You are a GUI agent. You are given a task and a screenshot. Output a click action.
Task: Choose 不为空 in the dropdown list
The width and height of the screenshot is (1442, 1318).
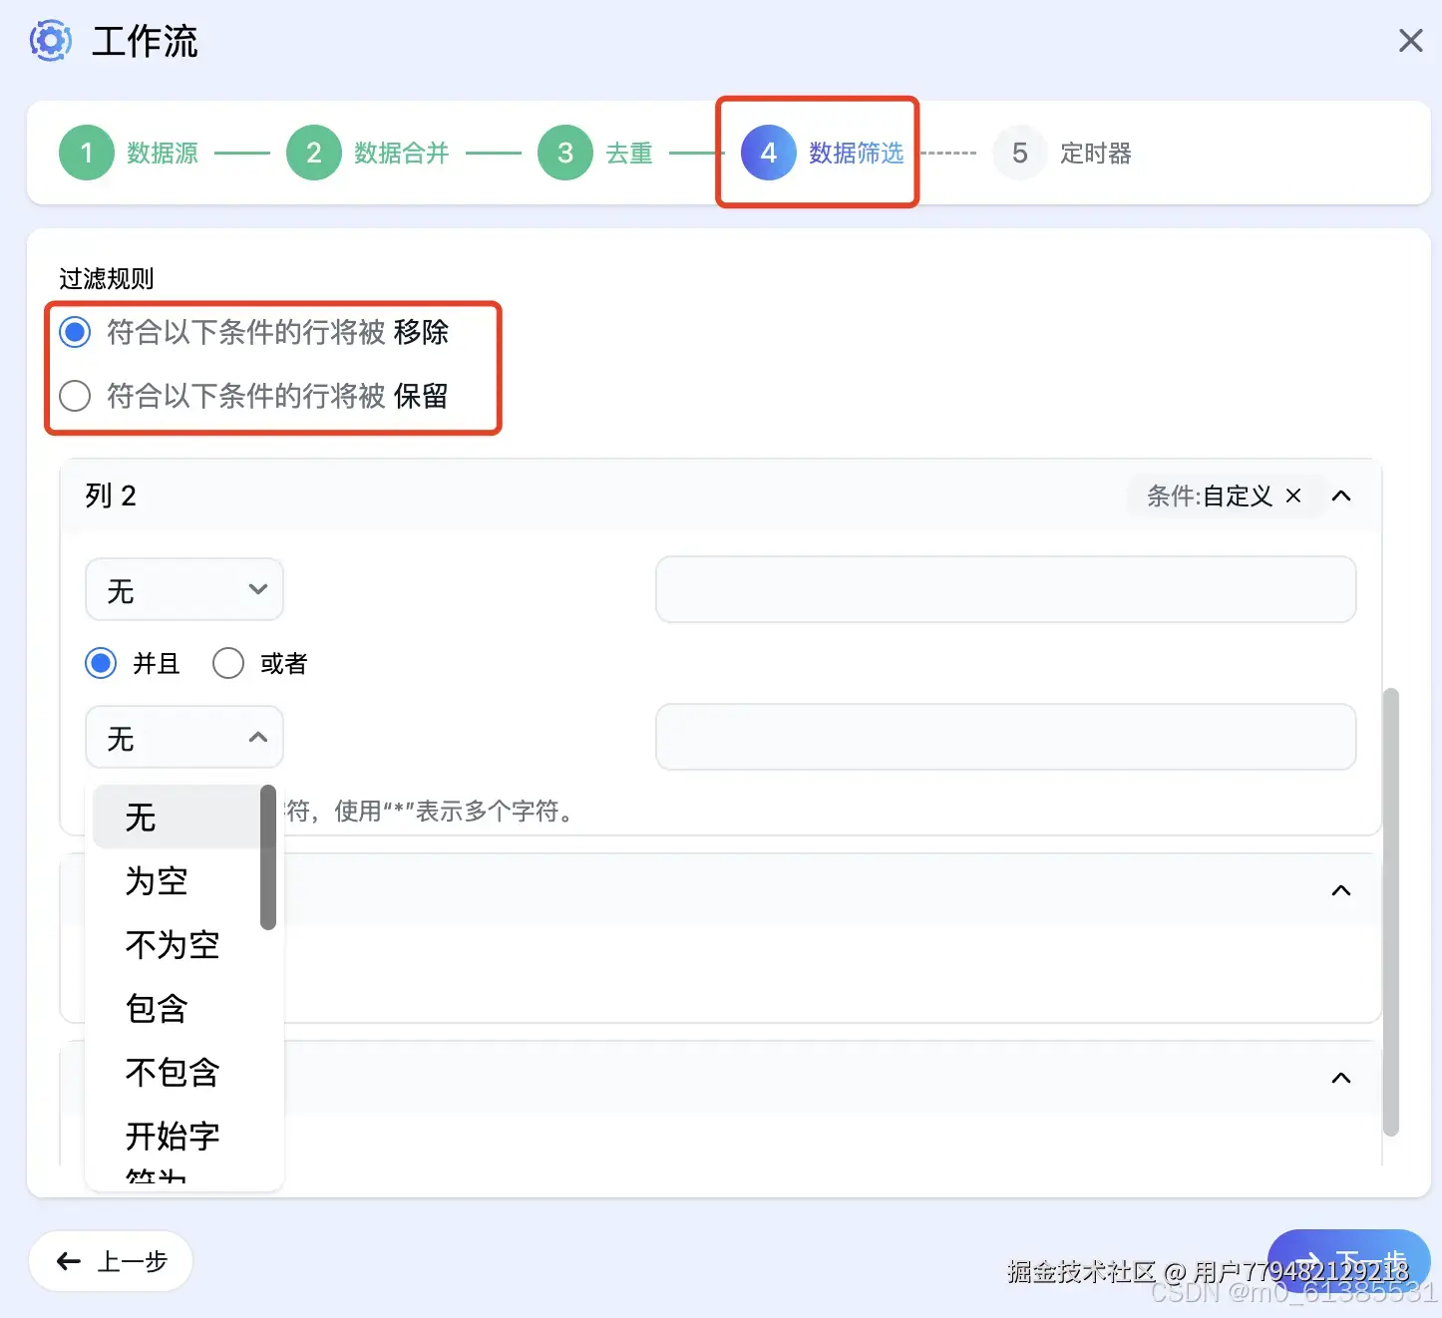point(177,945)
